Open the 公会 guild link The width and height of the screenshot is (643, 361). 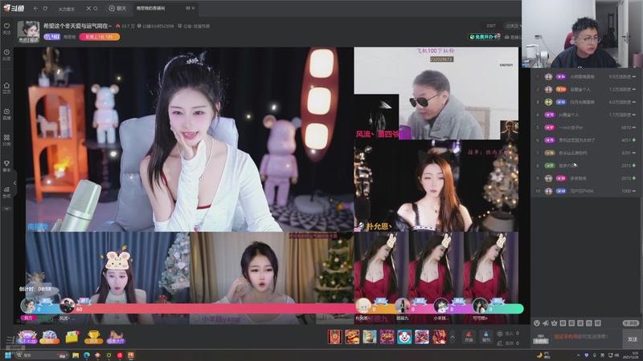(x=194, y=26)
